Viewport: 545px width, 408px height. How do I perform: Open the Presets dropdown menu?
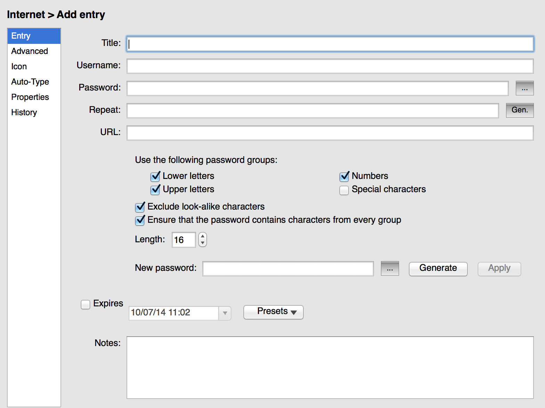coord(273,312)
